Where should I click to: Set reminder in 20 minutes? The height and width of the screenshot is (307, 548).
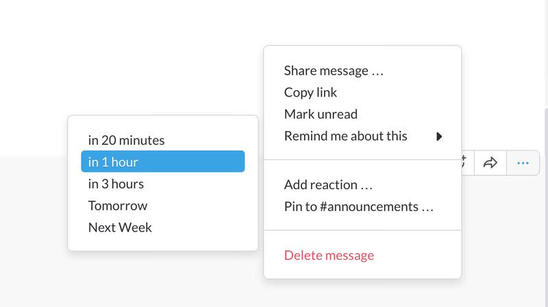[127, 140]
